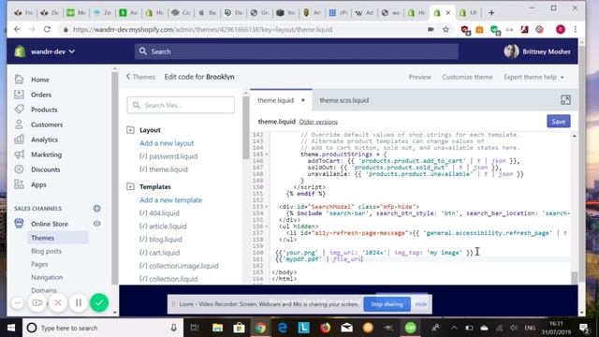The image size is (599, 337).
Task: Click Preview theme
Action: coord(420,77)
